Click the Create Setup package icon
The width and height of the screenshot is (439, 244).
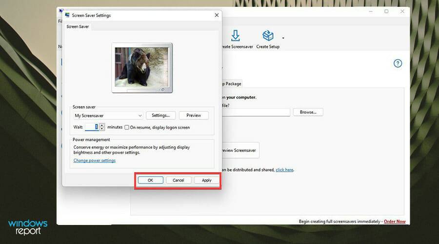[x=268, y=36]
